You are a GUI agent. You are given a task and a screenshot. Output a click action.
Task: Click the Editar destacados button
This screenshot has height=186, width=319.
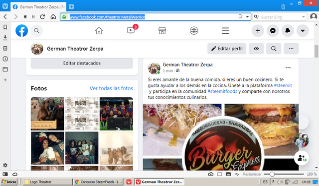pos(82,63)
